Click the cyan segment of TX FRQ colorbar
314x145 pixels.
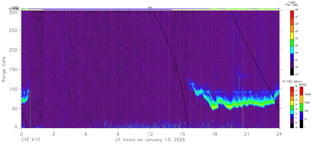(292, 112)
